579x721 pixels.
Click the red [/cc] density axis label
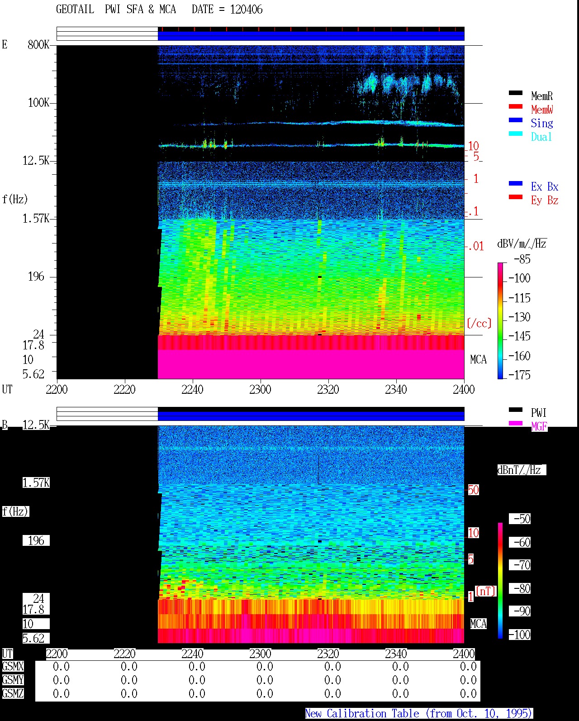[x=479, y=323]
